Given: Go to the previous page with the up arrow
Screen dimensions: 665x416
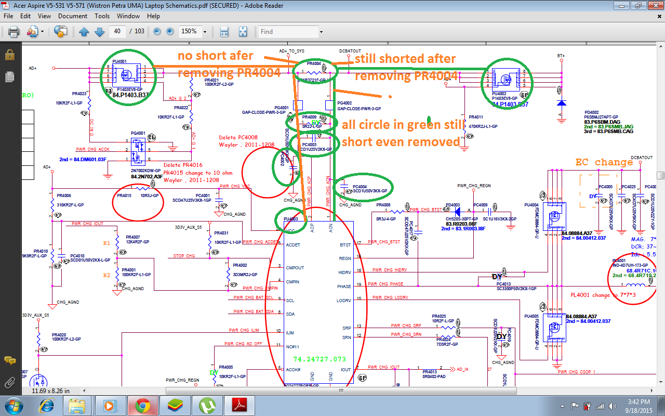Looking at the screenshot, I should point(84,32).
